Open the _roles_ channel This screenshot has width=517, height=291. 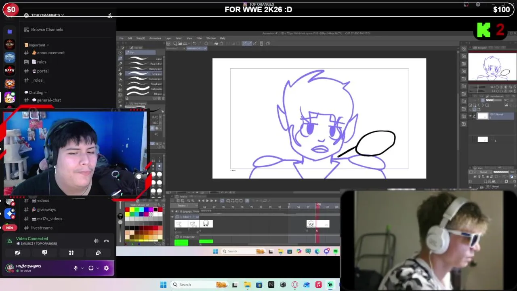point(38,80)
